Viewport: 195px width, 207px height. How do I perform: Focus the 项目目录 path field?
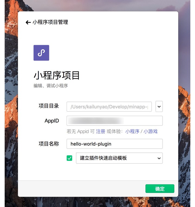109,106
